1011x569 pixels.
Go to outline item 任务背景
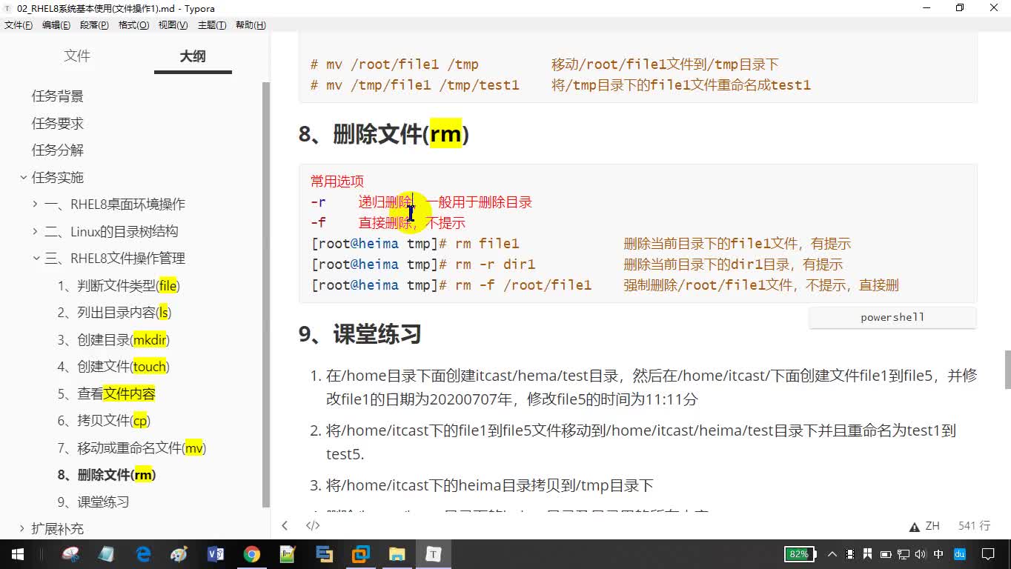click(x=58, y=96)
